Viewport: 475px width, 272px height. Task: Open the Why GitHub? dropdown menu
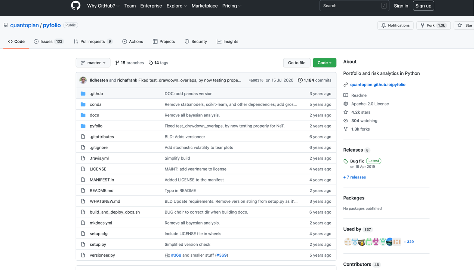(104, 6)
